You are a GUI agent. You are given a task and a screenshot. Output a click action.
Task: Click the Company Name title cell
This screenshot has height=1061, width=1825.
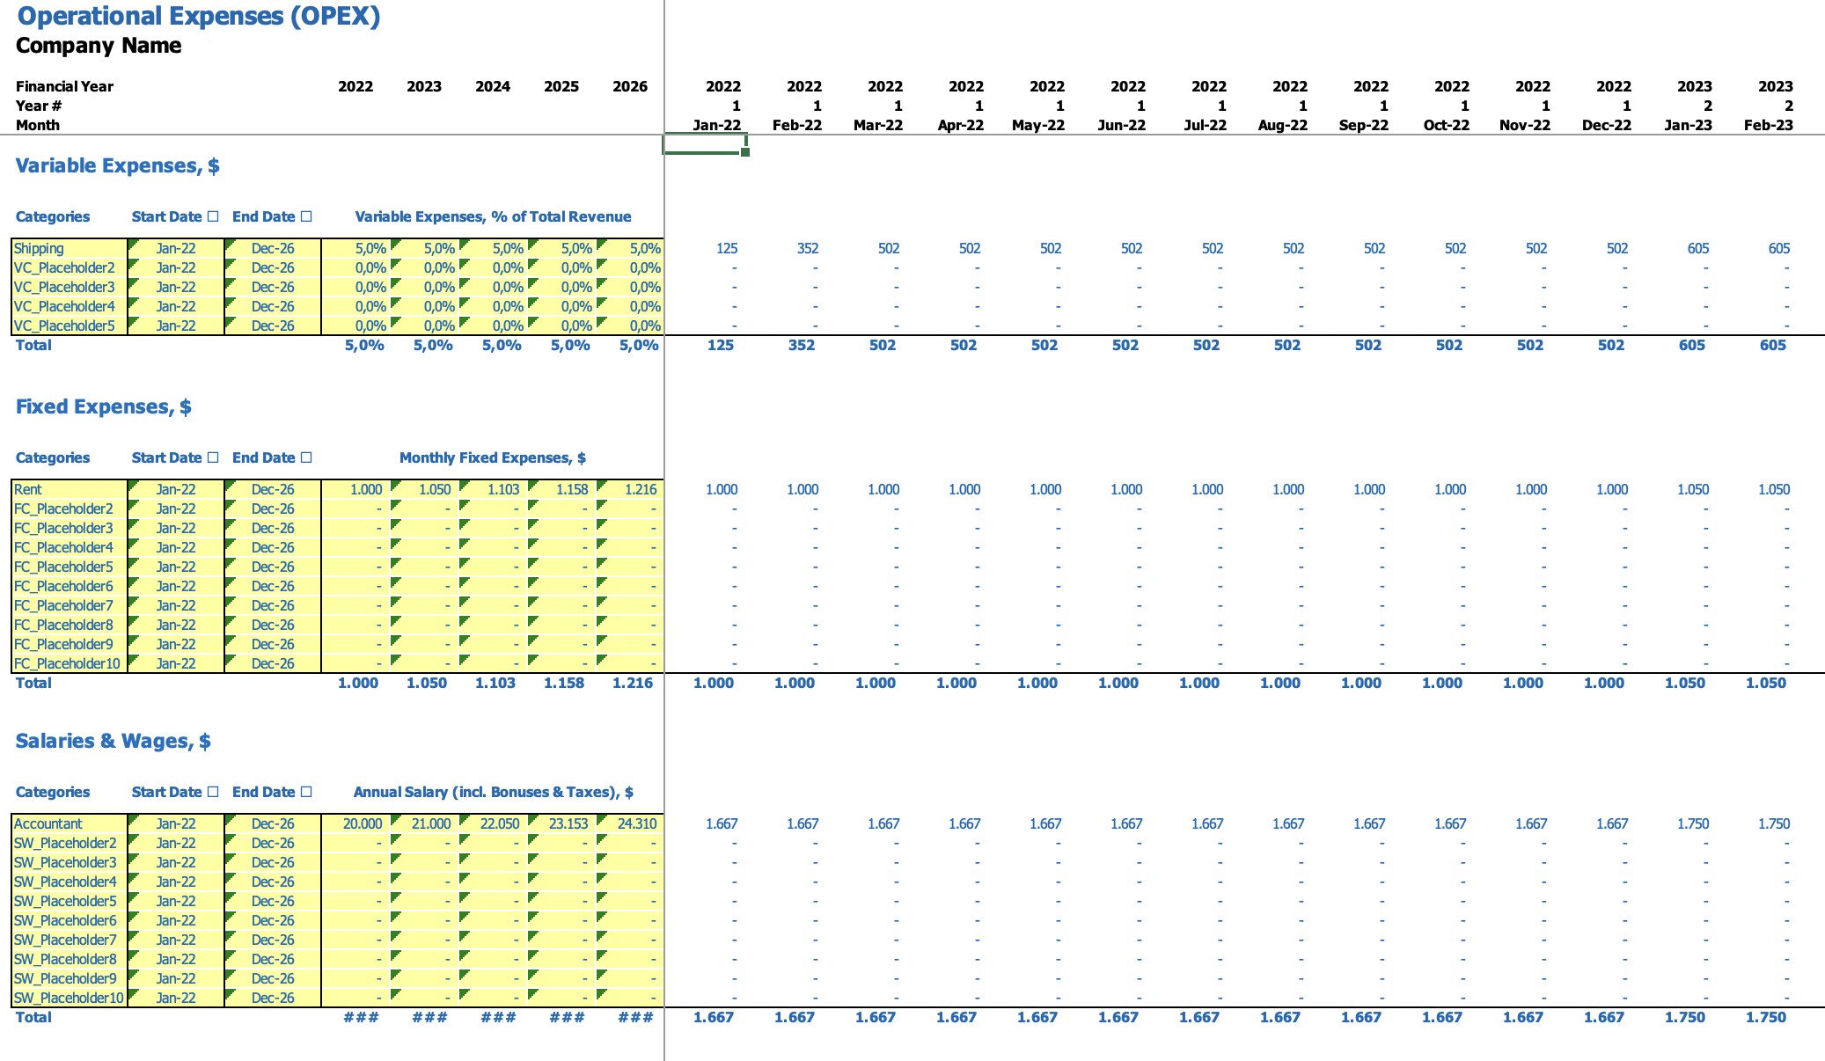point(99,46)
